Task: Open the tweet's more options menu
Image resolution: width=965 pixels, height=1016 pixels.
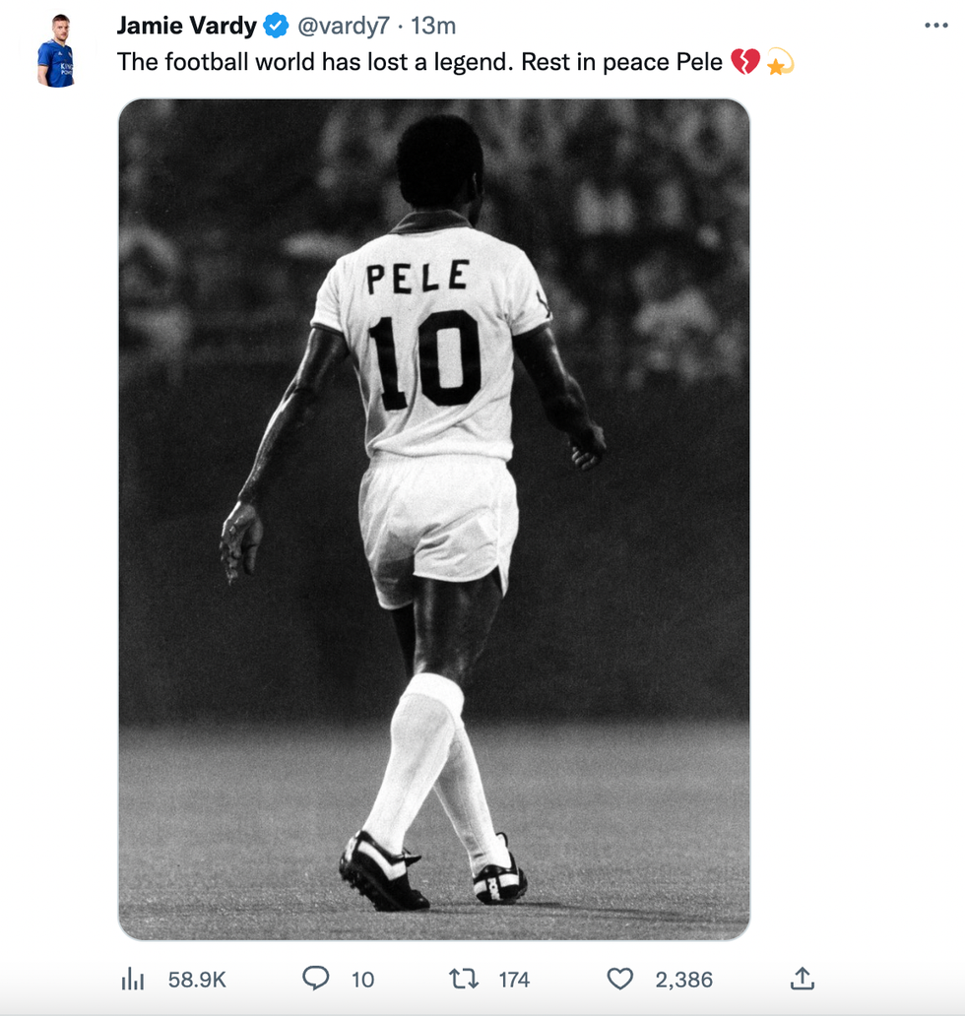Action: pos(935,26)
